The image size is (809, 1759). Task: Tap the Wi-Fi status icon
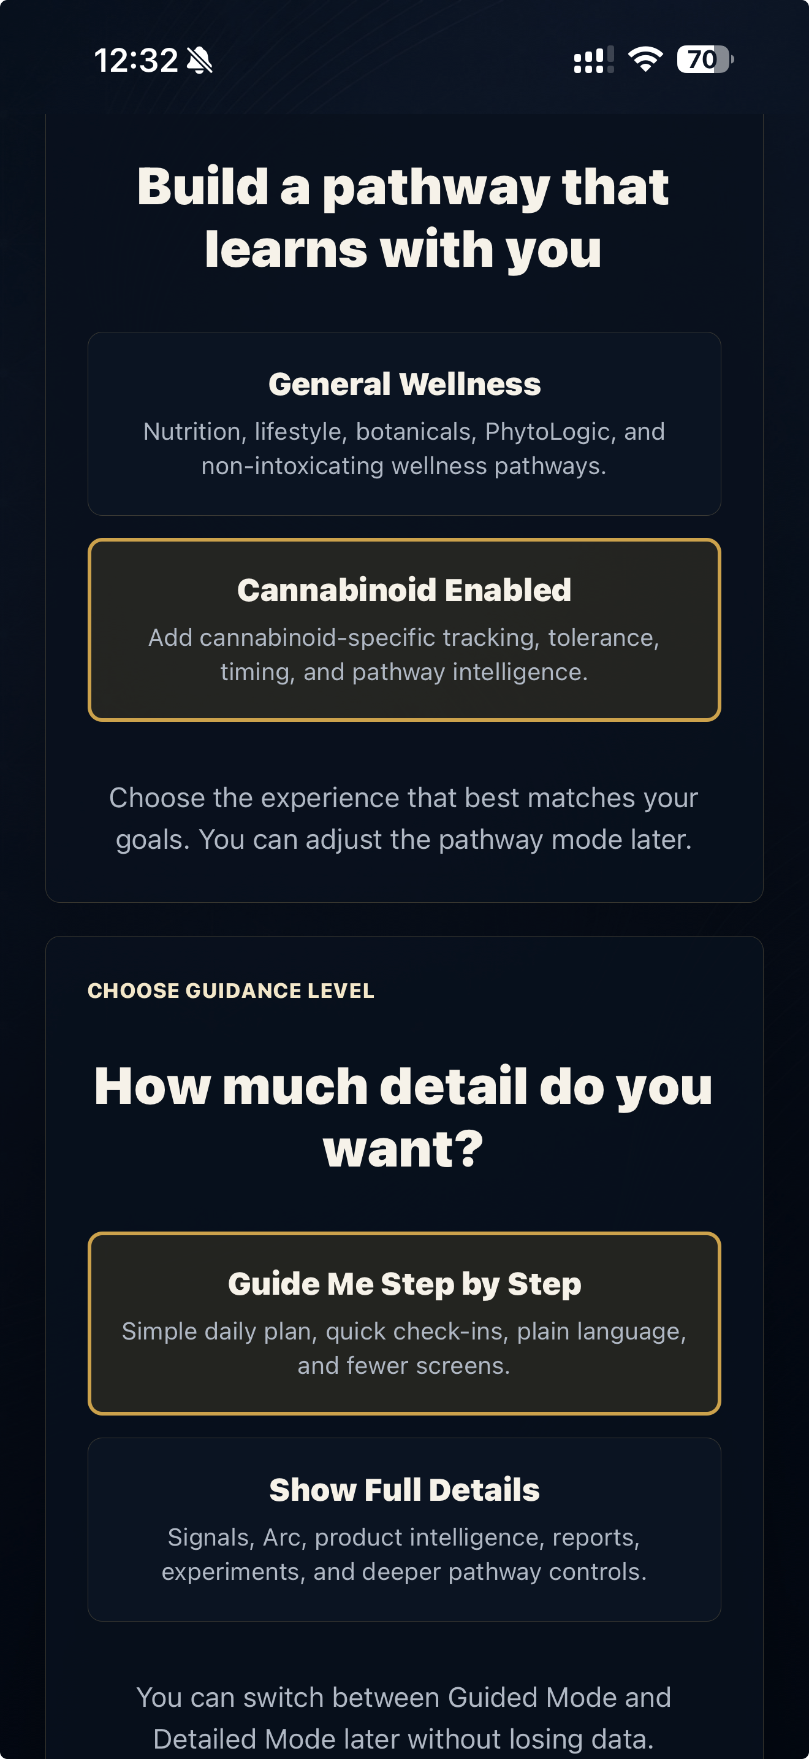[645, 59]
